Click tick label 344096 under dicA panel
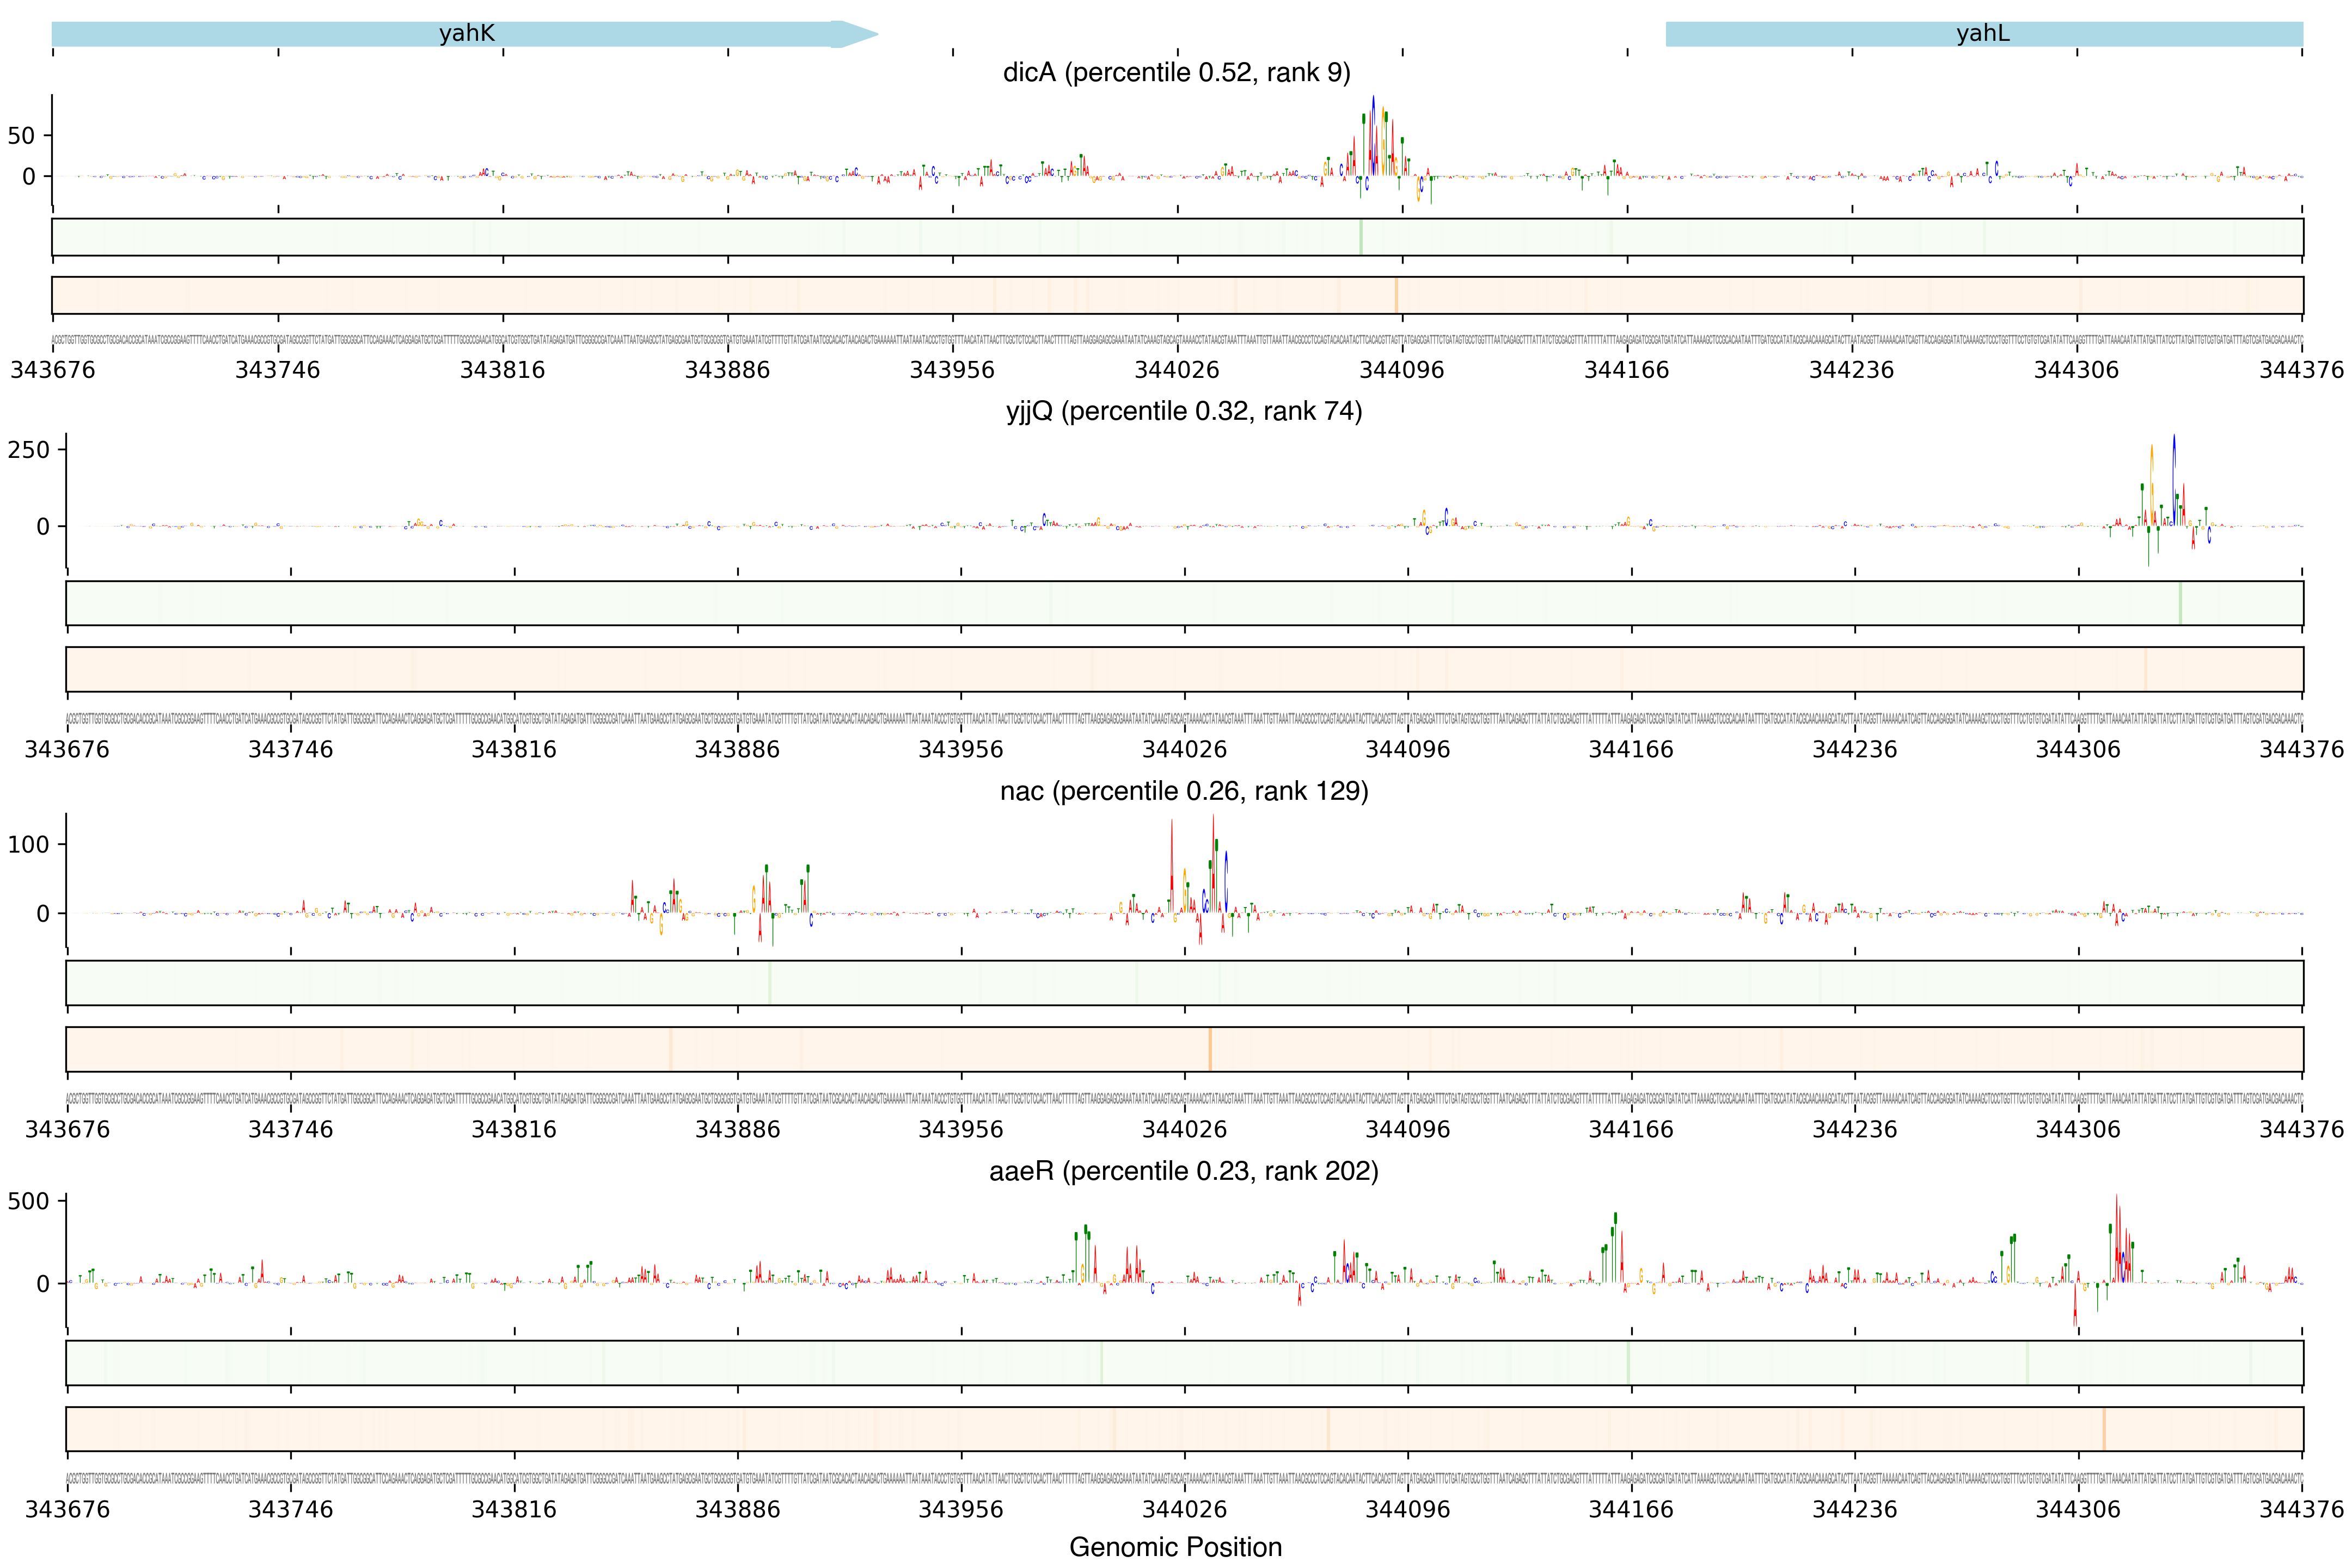 [x=1401, y=370]
